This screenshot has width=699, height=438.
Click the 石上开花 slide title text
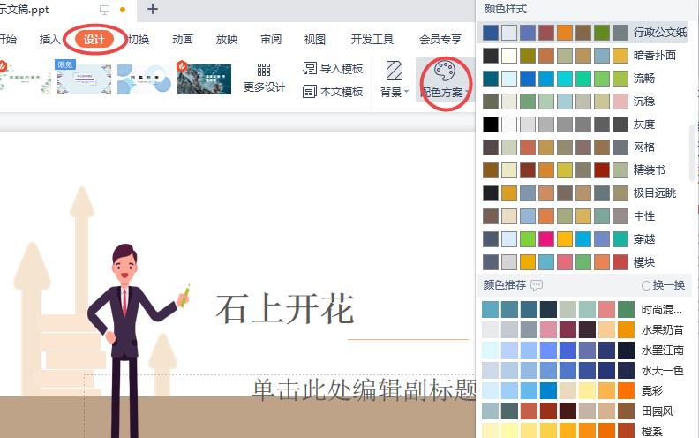[284, 309]
